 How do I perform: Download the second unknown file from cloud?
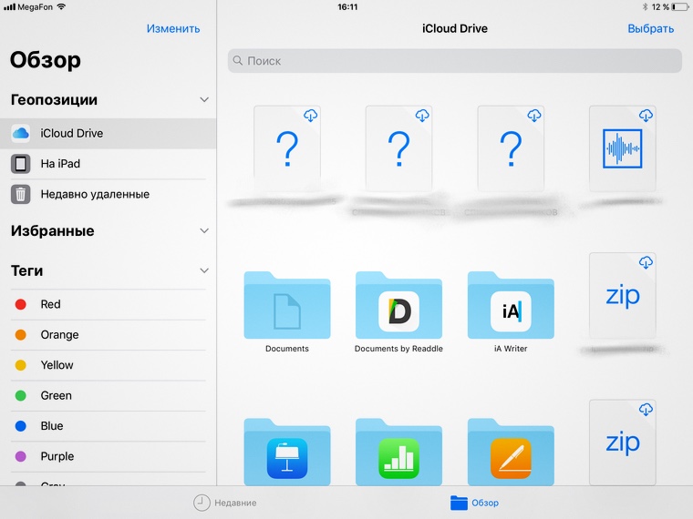(422, 116)
